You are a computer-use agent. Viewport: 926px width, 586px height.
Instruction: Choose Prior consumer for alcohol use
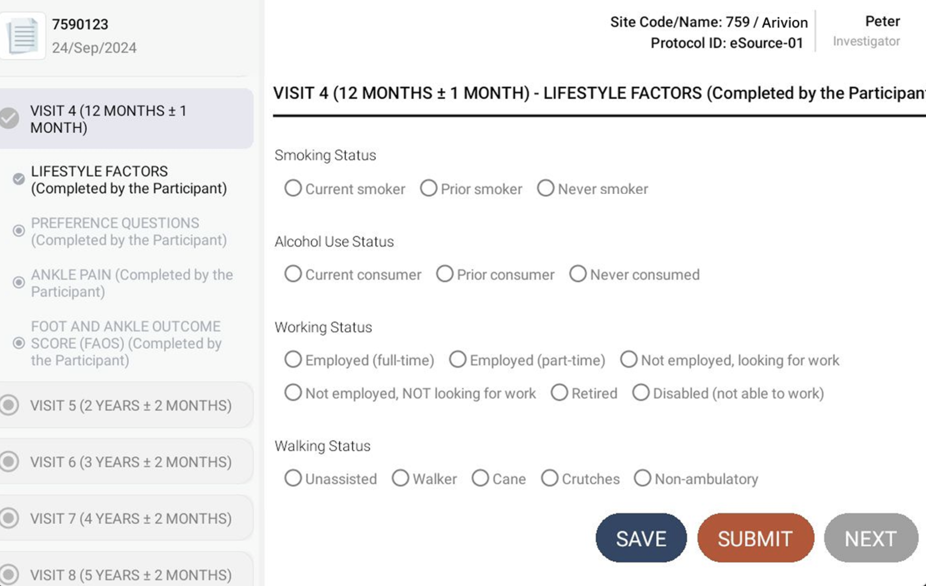(445, 274)
